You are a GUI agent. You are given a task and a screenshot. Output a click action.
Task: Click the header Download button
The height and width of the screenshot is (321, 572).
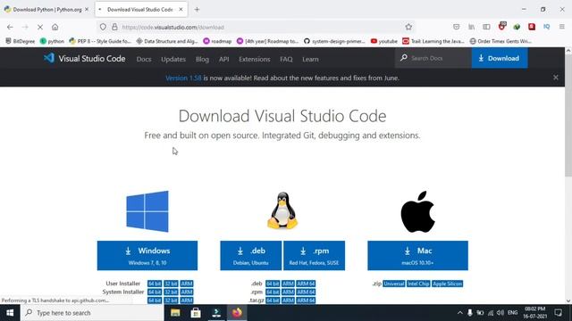[x=500, y=58]
